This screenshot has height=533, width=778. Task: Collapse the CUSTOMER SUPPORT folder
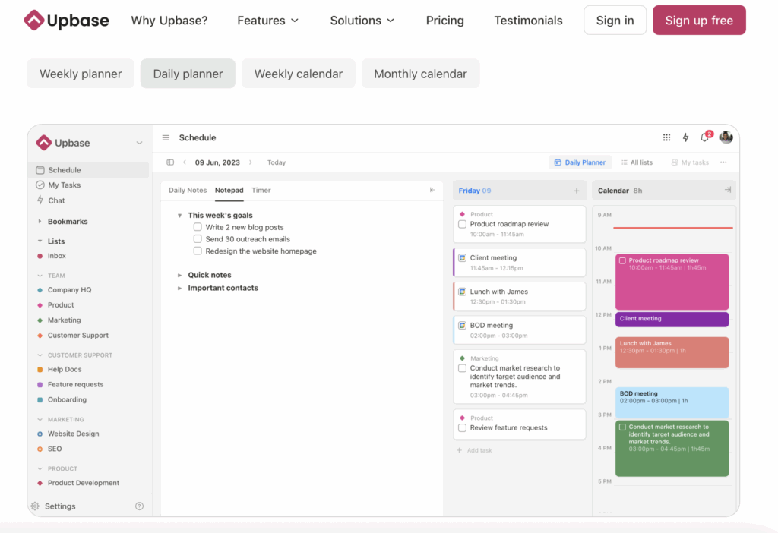coord(40,355)
